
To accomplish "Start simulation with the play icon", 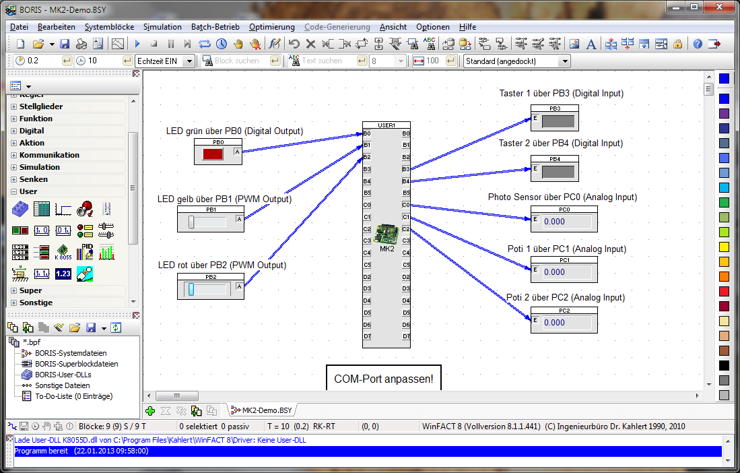I will [x=137, y=44].
